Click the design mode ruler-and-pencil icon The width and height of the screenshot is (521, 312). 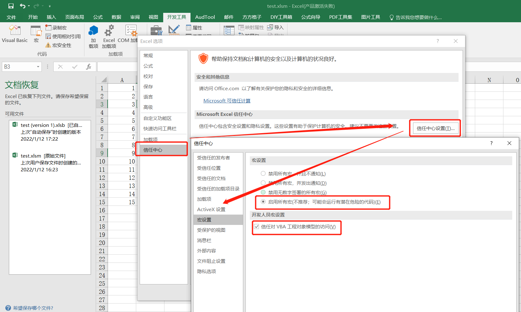tap(174, 30)
